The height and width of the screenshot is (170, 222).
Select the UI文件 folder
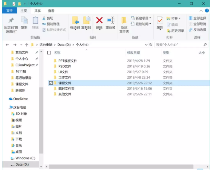(63, 72)
